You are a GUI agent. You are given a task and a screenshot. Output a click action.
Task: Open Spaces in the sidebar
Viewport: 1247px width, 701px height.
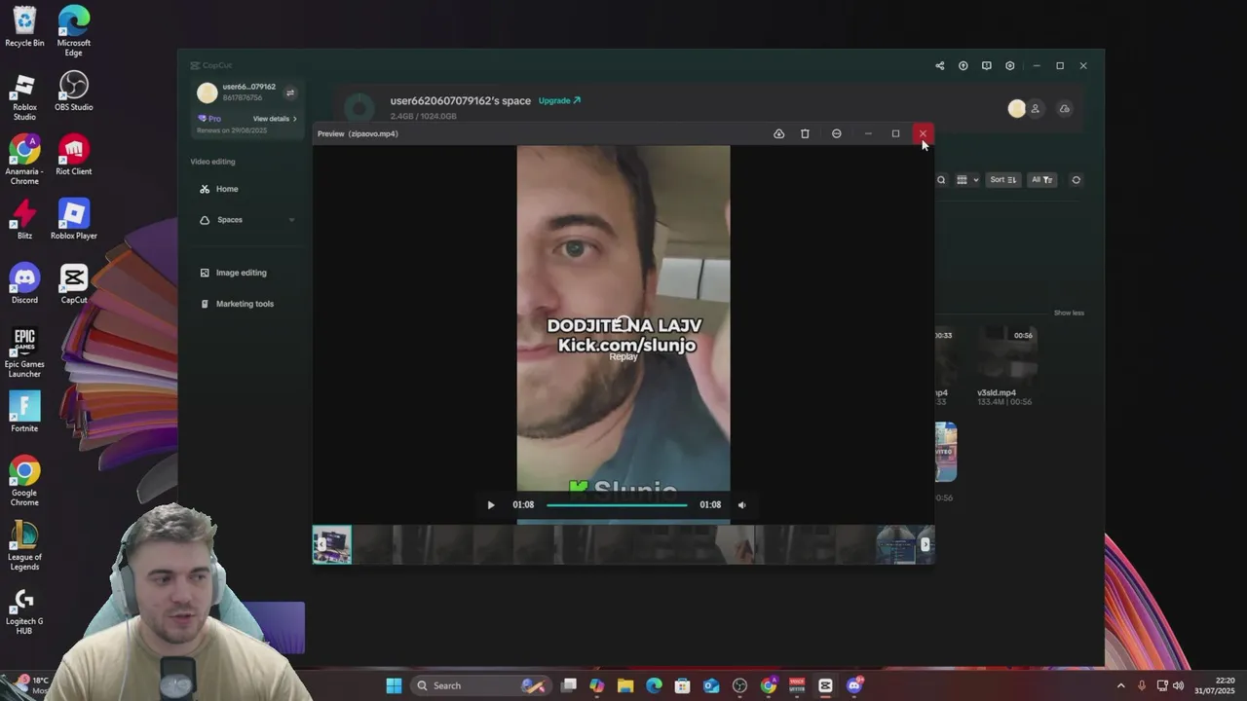[230, 220]
